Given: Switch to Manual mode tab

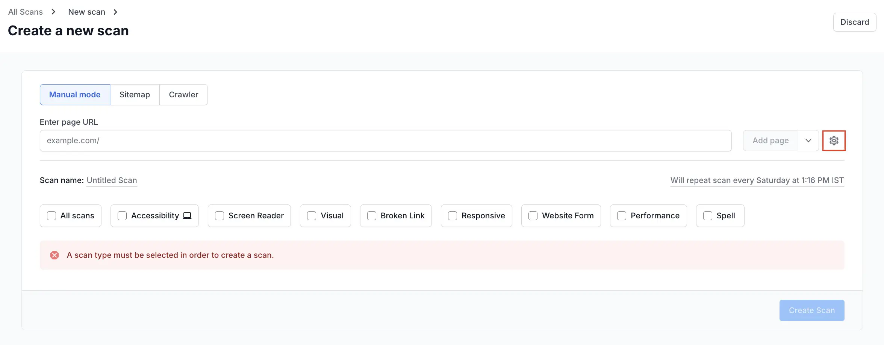Looking at the screenshot, I should [75, 95].
